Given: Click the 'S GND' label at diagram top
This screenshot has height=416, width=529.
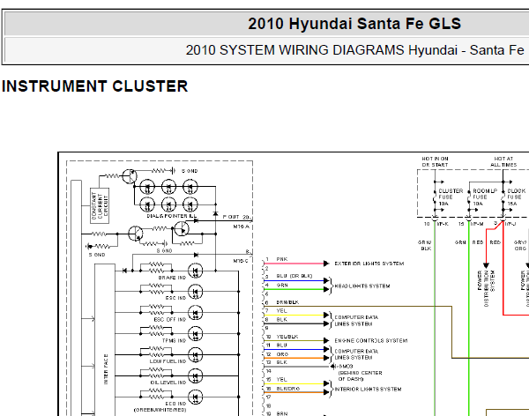Looking at the screenshot, I should [190, 171].
